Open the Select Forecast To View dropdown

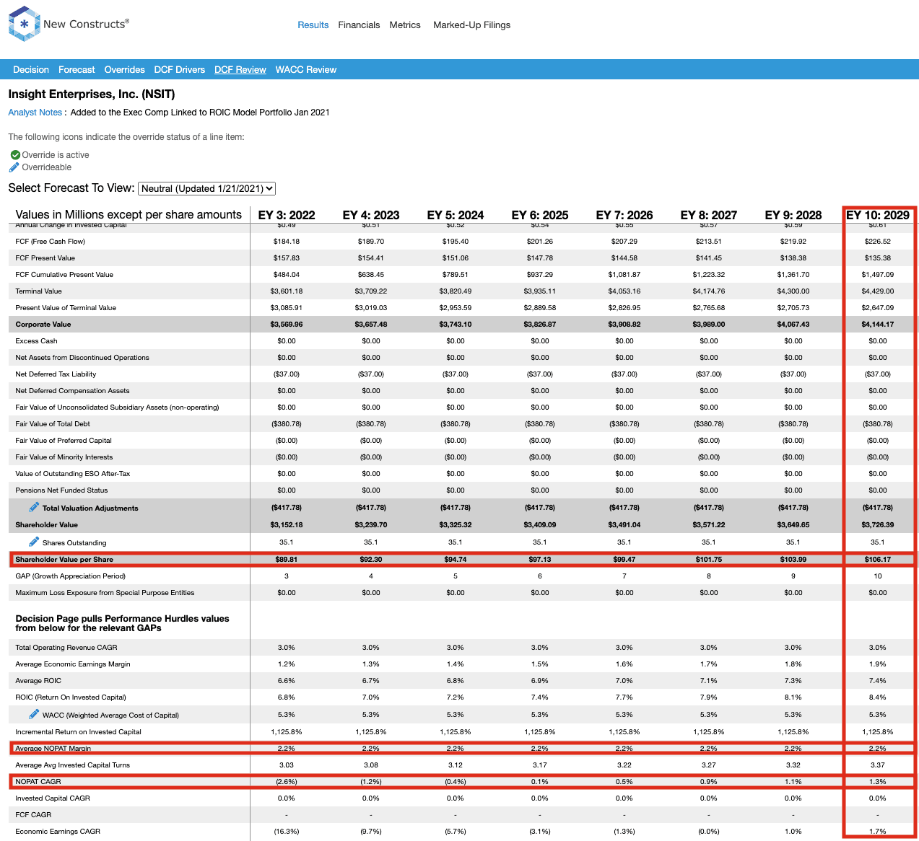point(206,188)
